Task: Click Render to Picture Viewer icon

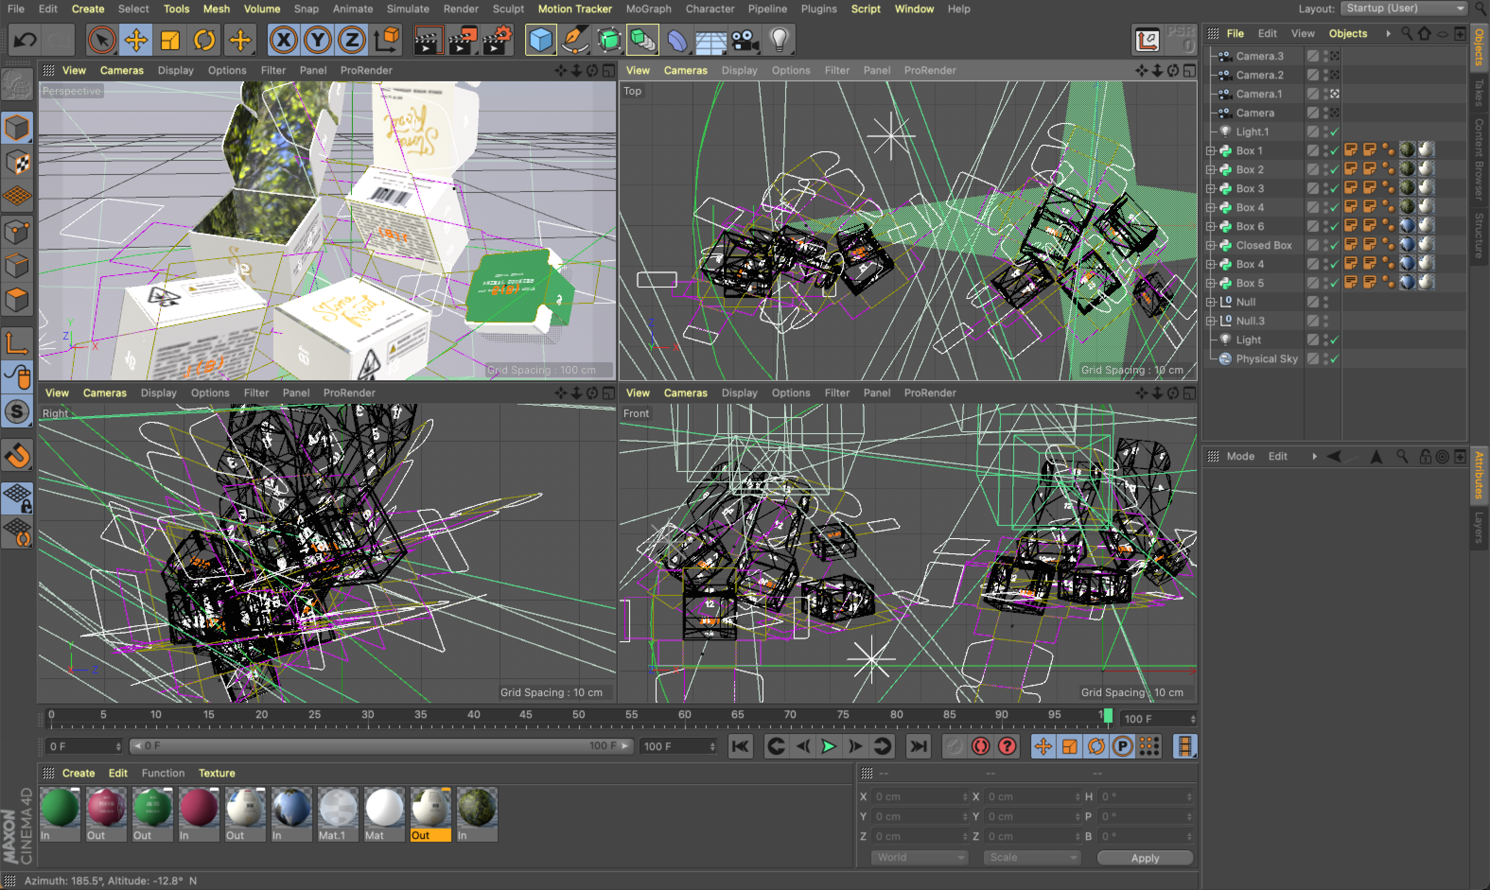Action: tap(463, 41)
